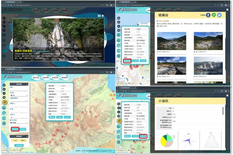
Task: Click third button in bottom-left window info popup
Action: (x=67, y=117)
